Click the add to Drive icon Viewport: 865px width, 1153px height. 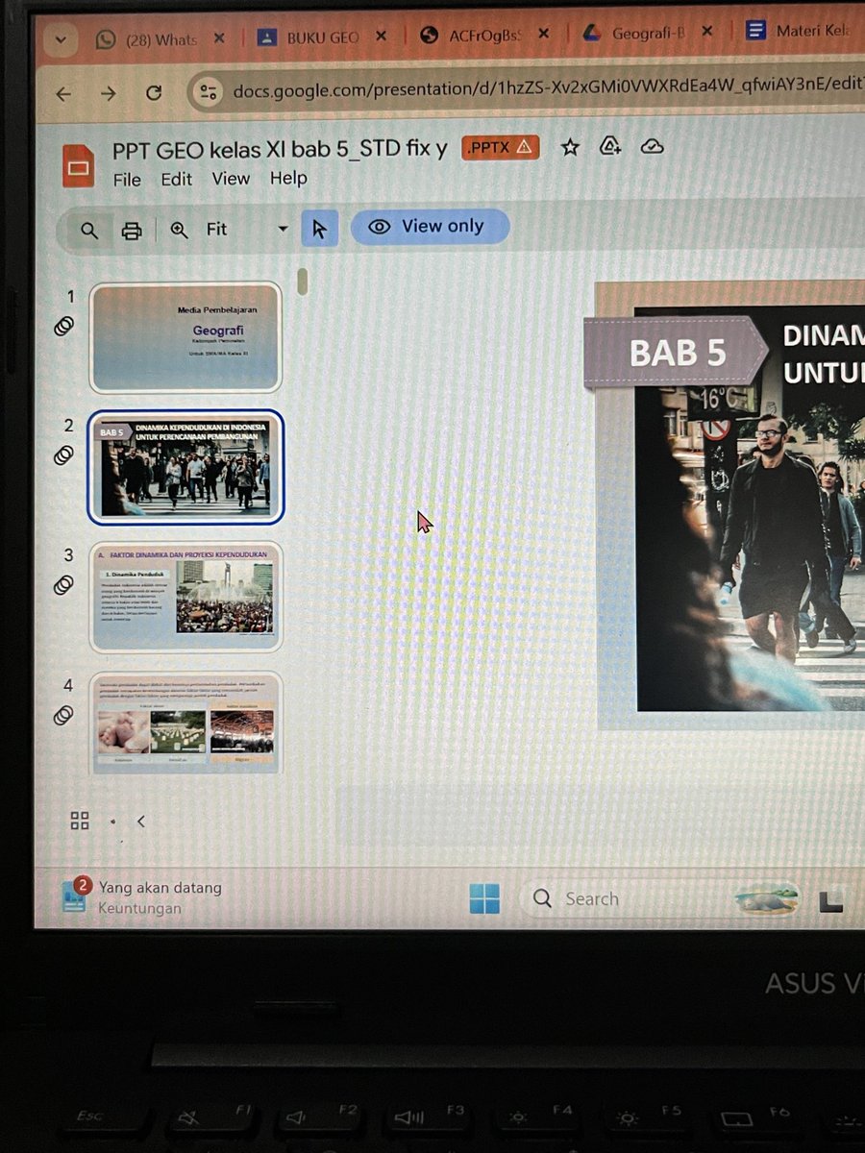[x=610, y=147]
